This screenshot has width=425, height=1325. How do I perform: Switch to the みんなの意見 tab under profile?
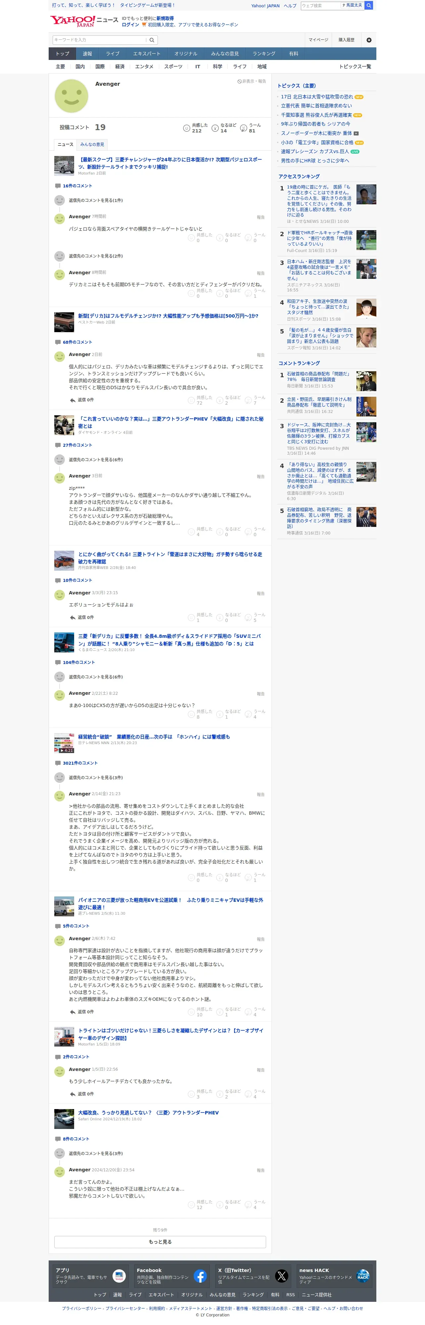(x=92, y=144)
